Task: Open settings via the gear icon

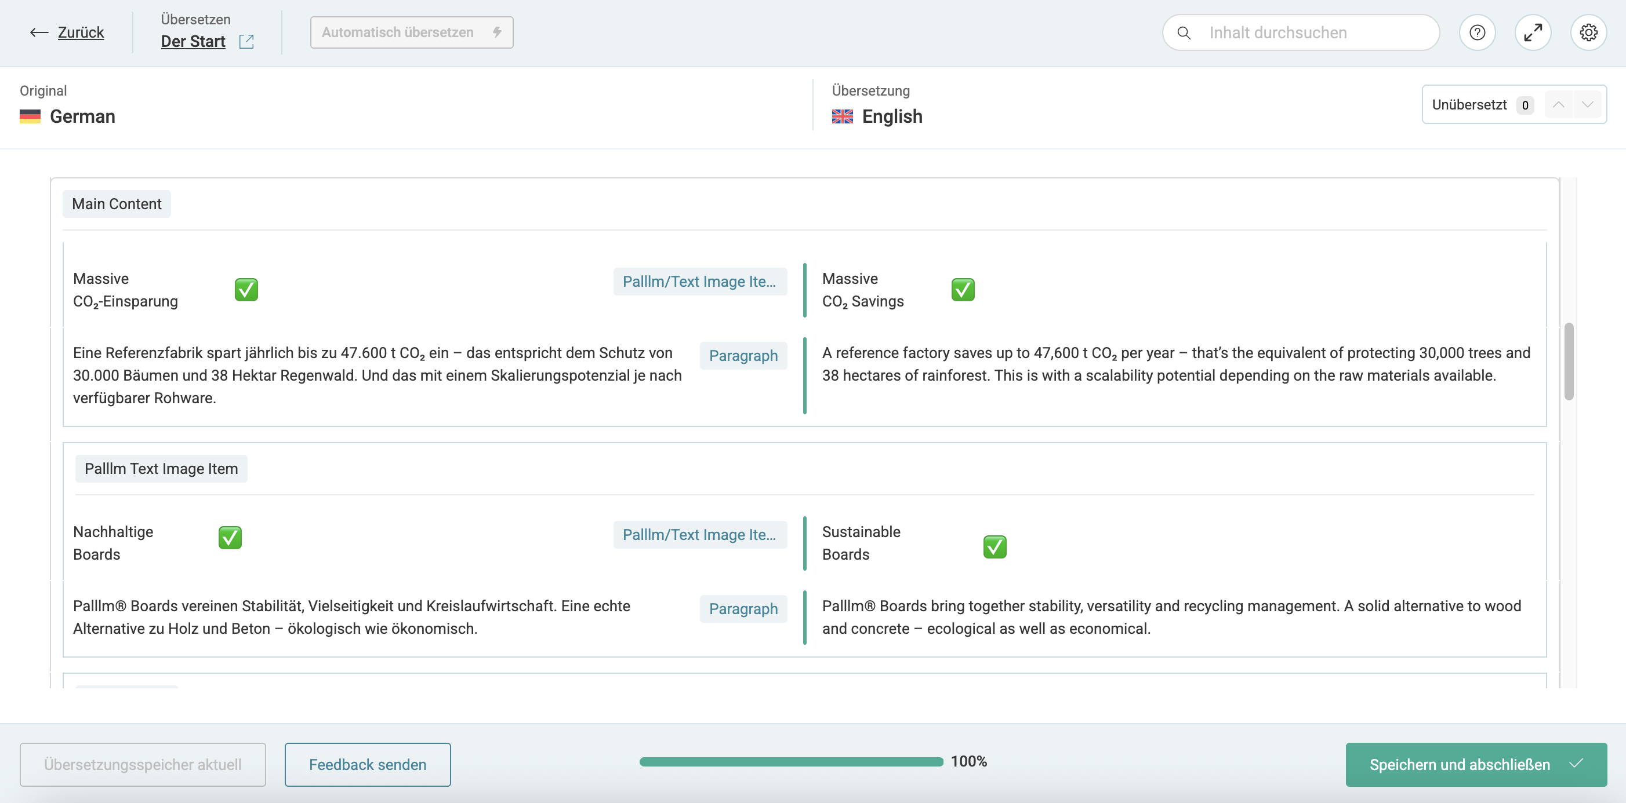Action: (x=1588, y=33)
